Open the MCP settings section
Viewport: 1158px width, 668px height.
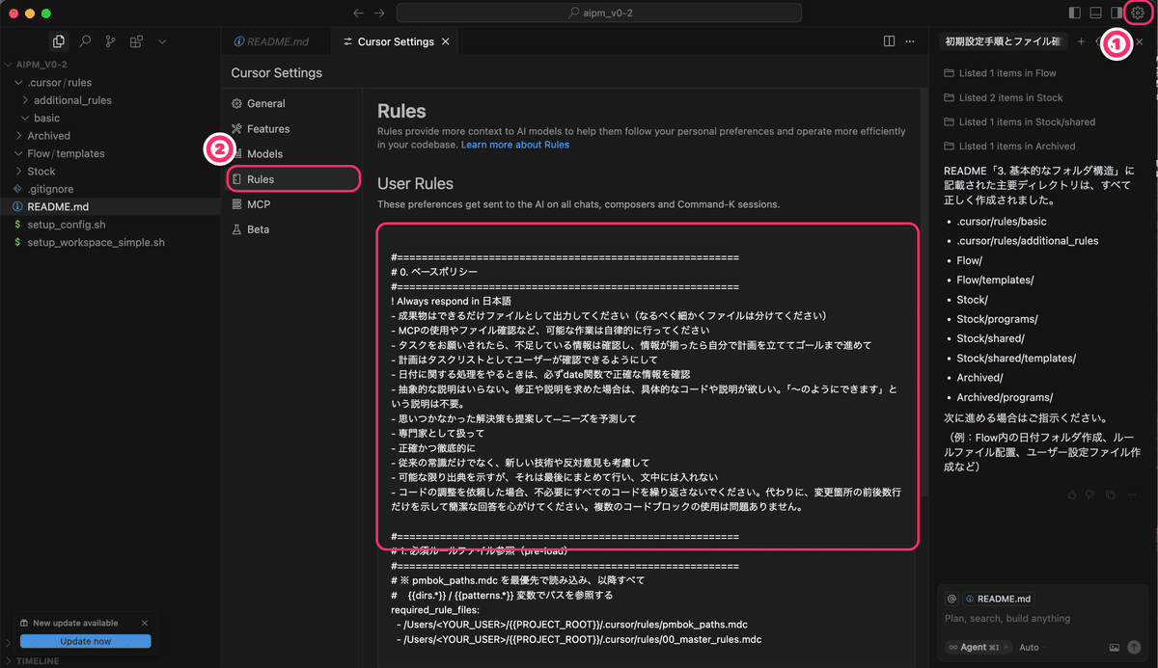[x=258, y=203]
